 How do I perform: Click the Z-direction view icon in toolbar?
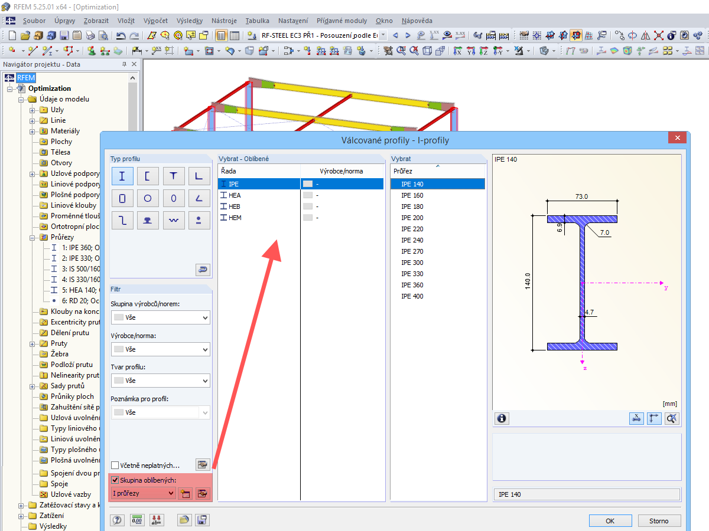point(484,51)
